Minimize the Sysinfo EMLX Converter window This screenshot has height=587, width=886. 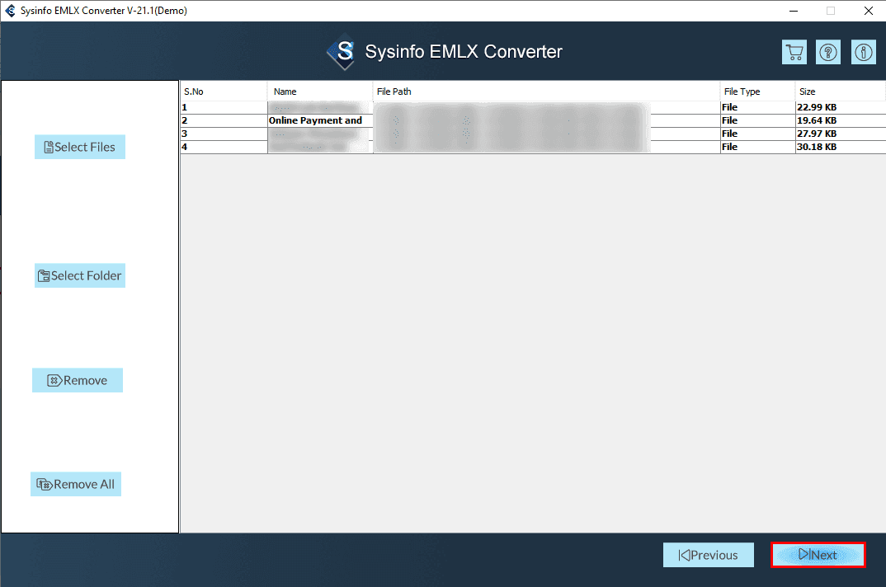tap(794, 11)
